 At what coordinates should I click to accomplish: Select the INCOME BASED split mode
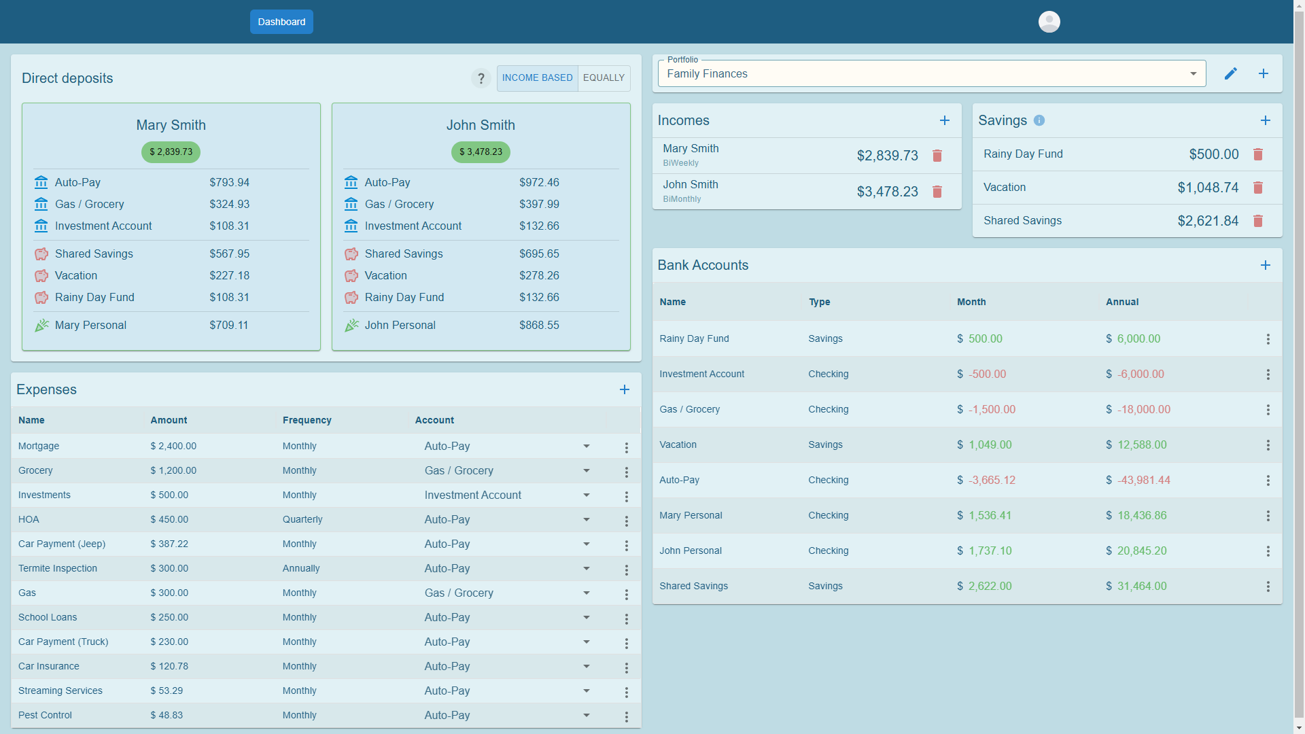tap(536, 78)
